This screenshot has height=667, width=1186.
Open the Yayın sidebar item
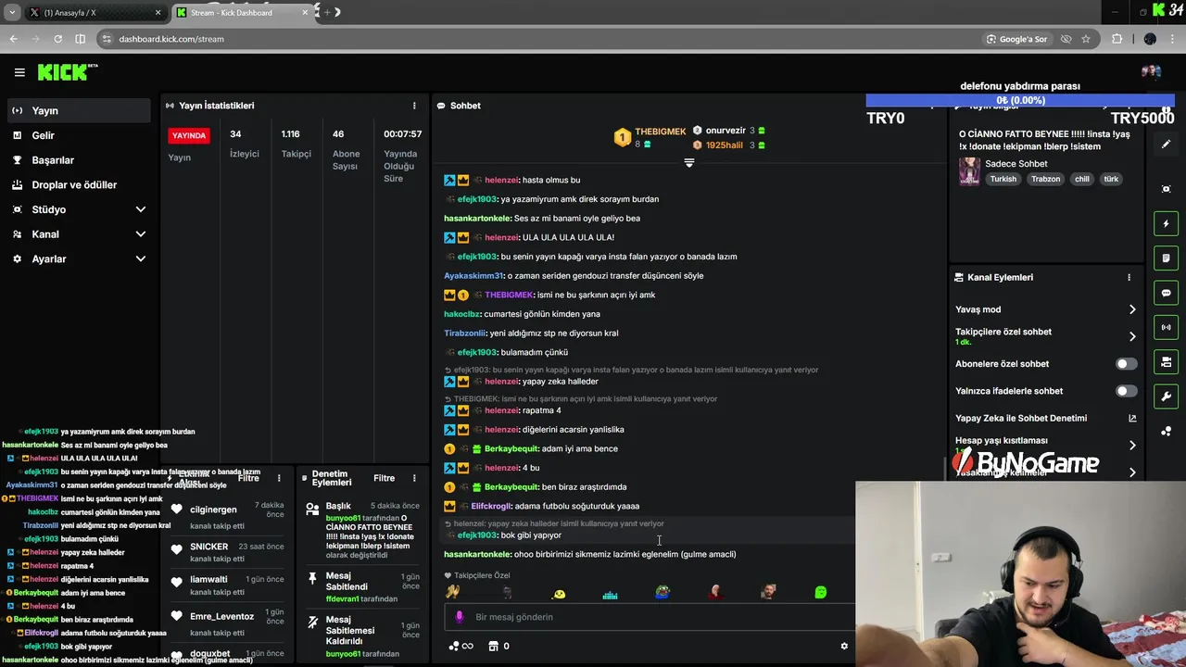tap(77, 110)
